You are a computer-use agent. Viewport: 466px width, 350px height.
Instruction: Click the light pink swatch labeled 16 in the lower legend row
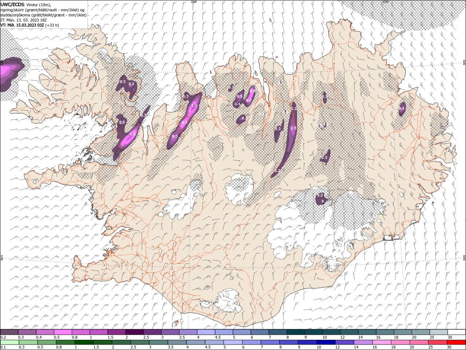point(382,342)
